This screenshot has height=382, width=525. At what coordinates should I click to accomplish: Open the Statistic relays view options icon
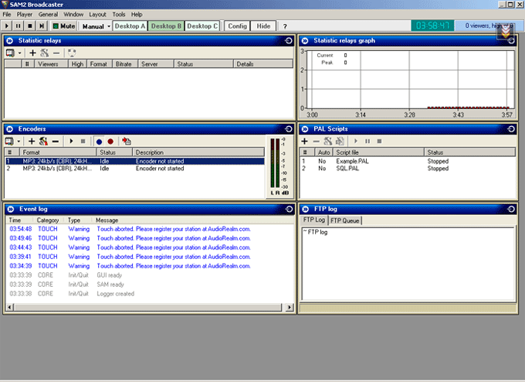(10, 53)
